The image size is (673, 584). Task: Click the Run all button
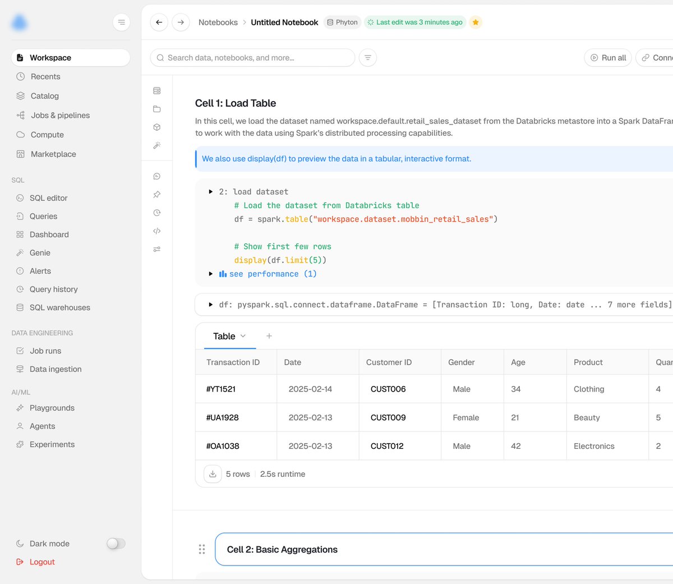point(608,58)
